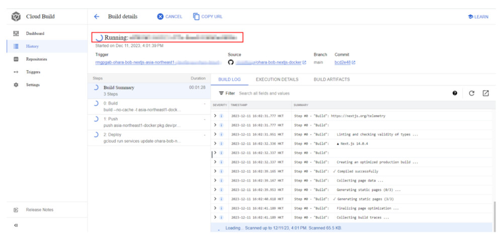Collapse the sidebar using the bottom-left arrow icon
The image size is (503, 242).
pos(16,225)
